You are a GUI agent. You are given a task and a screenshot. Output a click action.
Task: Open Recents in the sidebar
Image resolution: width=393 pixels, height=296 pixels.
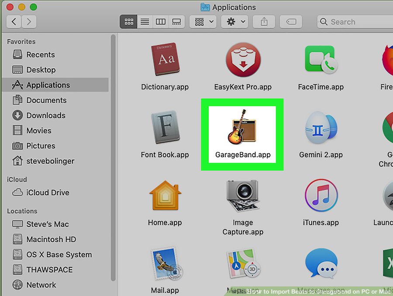coord(55,54)
